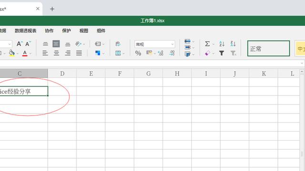
Task: Click the delete cells icon
Action: pos(187,47)
